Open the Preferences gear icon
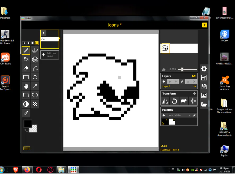The width and height of the screenshot is (239, 191). click(x=204, y=69)
